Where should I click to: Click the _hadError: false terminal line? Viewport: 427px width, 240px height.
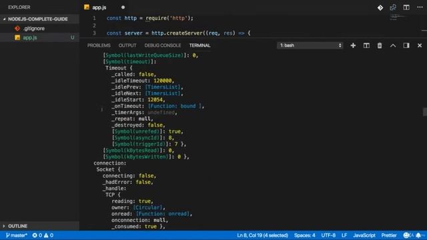click(x=128, y=182)
